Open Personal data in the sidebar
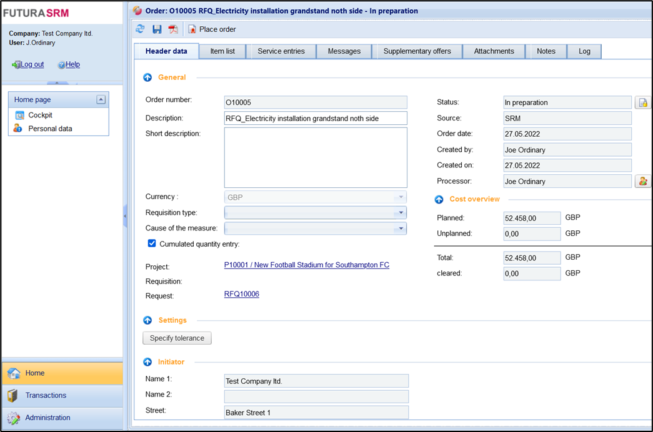Image resolution: width=653 pixels, height=432 pixels. coord(50,129)
